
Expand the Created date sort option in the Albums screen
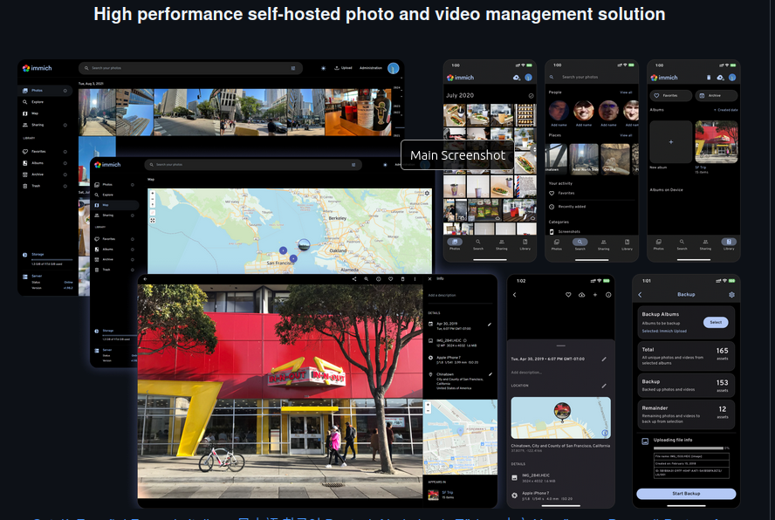pos(725,110)
